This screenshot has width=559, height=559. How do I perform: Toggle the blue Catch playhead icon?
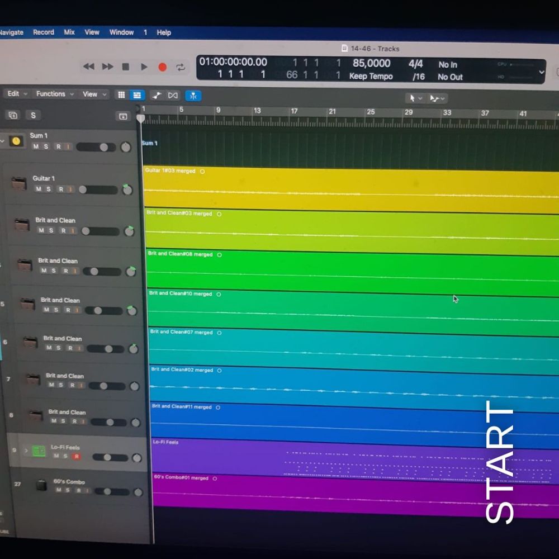click(193, 96)
